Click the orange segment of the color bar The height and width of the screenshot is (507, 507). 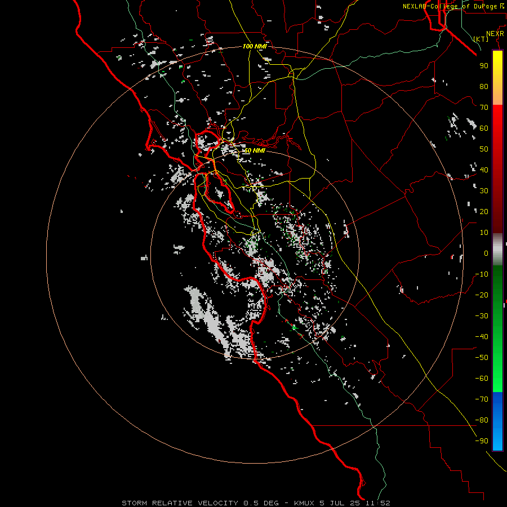497,95
